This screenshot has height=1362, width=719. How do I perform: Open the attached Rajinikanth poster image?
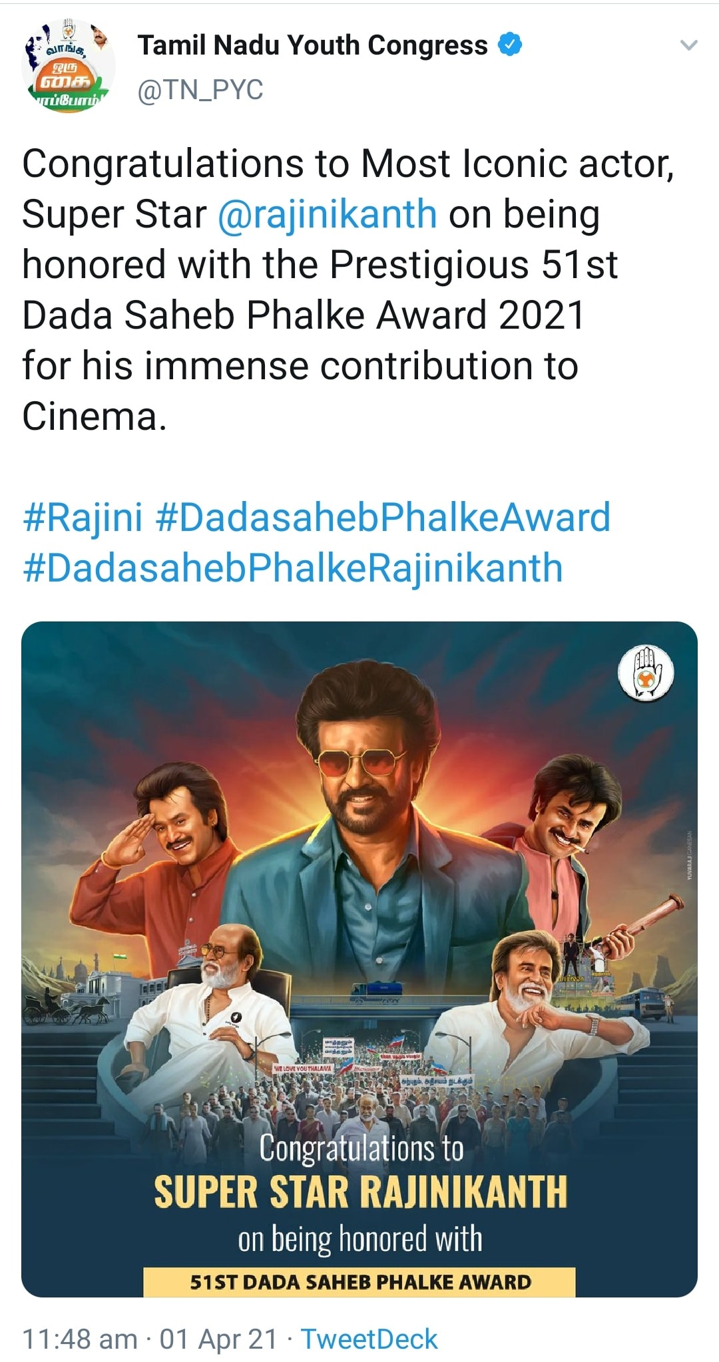point(359,959)
